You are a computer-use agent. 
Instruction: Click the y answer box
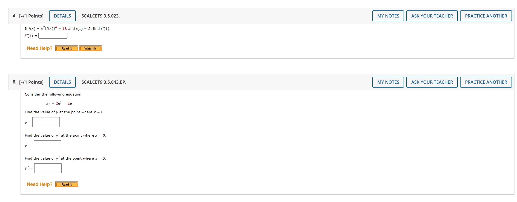(46, 122)
